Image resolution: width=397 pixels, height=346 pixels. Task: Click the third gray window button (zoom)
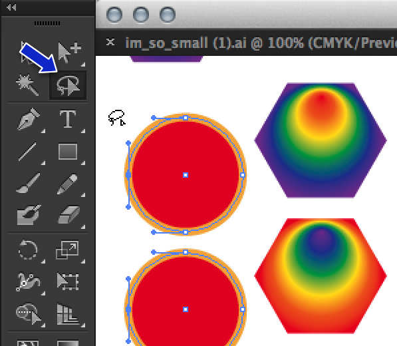(168, 14)
